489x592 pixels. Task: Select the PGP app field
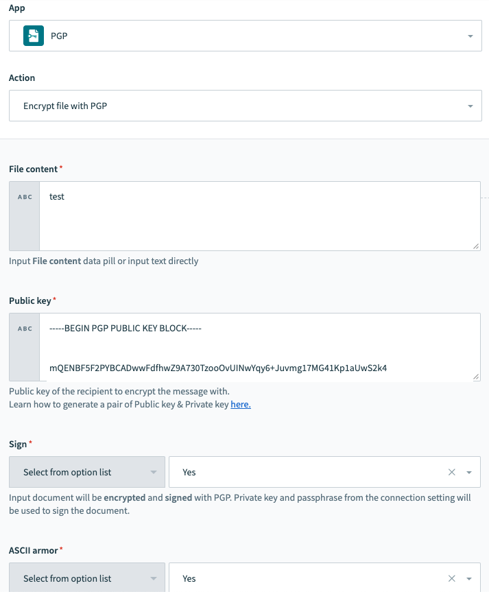[245, 36]
